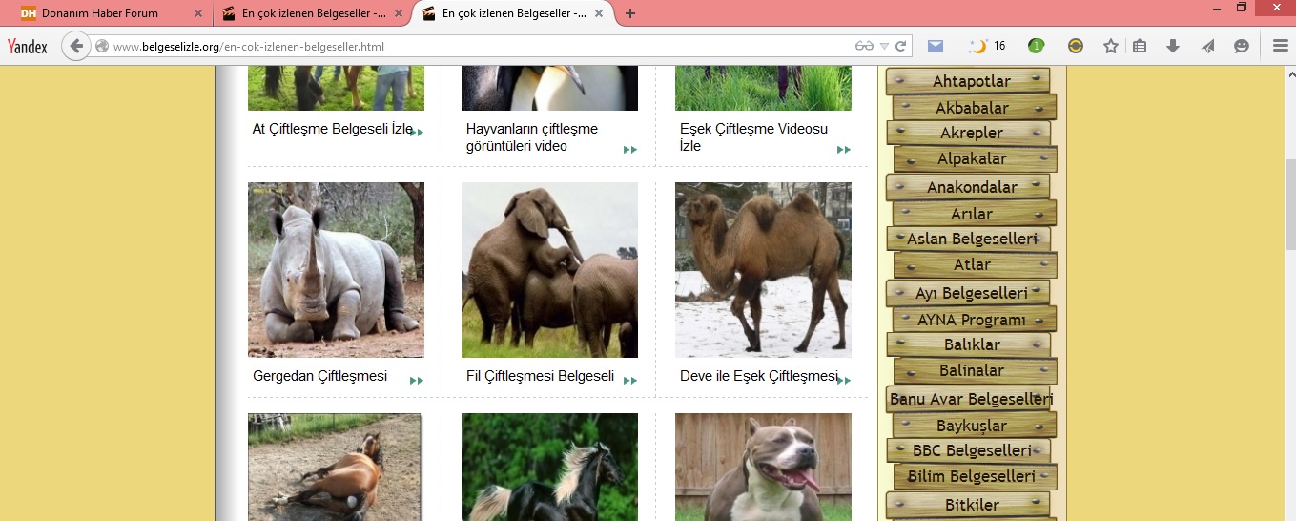Open Bitkiler category
The image size is (1296, 521).
(x=968, y=505)
